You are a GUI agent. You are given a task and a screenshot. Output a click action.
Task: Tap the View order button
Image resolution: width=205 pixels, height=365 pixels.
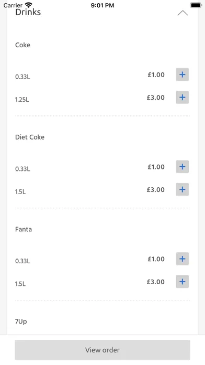102,350
